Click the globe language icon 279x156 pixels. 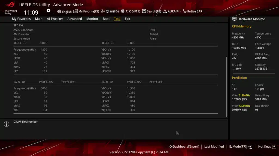point(59,11)
